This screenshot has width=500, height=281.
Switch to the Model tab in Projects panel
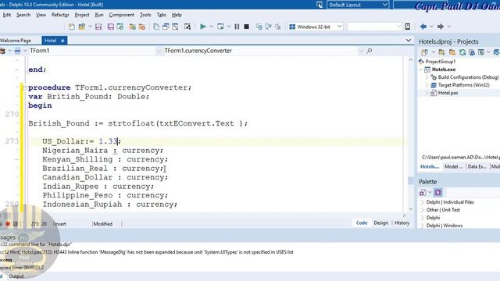coord(453,166)
